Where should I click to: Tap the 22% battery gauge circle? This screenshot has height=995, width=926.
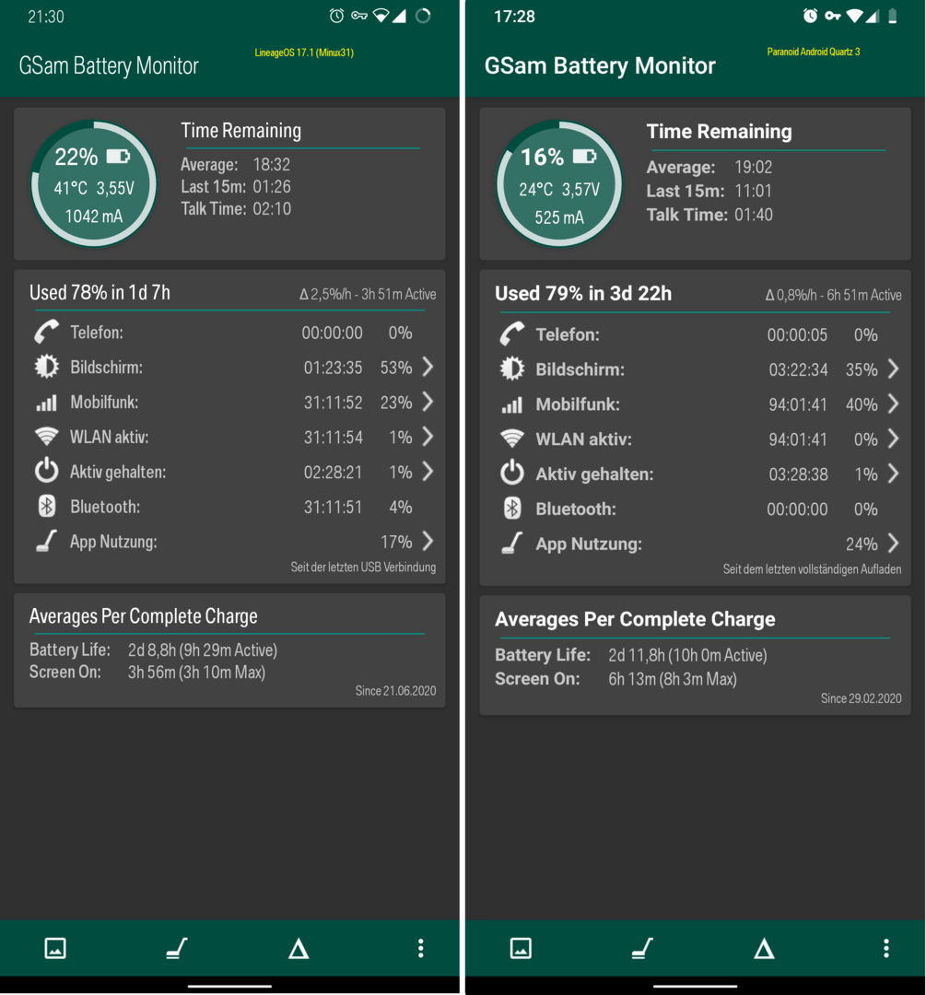[94, 183]
